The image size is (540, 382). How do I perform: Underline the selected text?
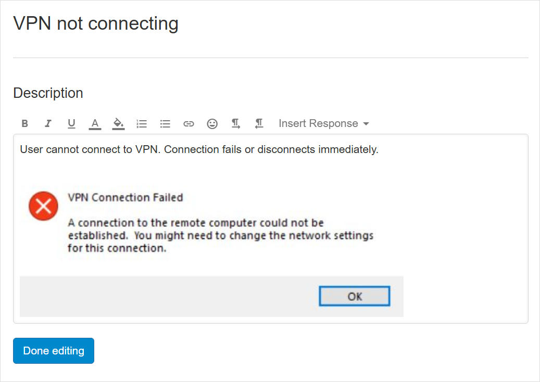tap(71, 124)
